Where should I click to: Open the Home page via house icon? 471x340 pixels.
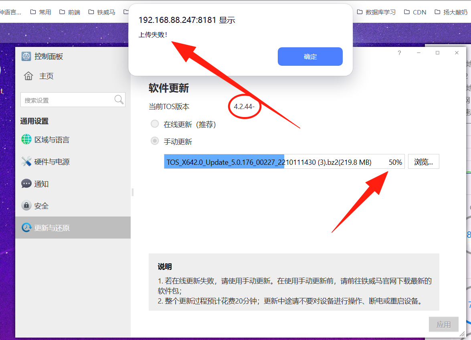(x=28, y=76)
